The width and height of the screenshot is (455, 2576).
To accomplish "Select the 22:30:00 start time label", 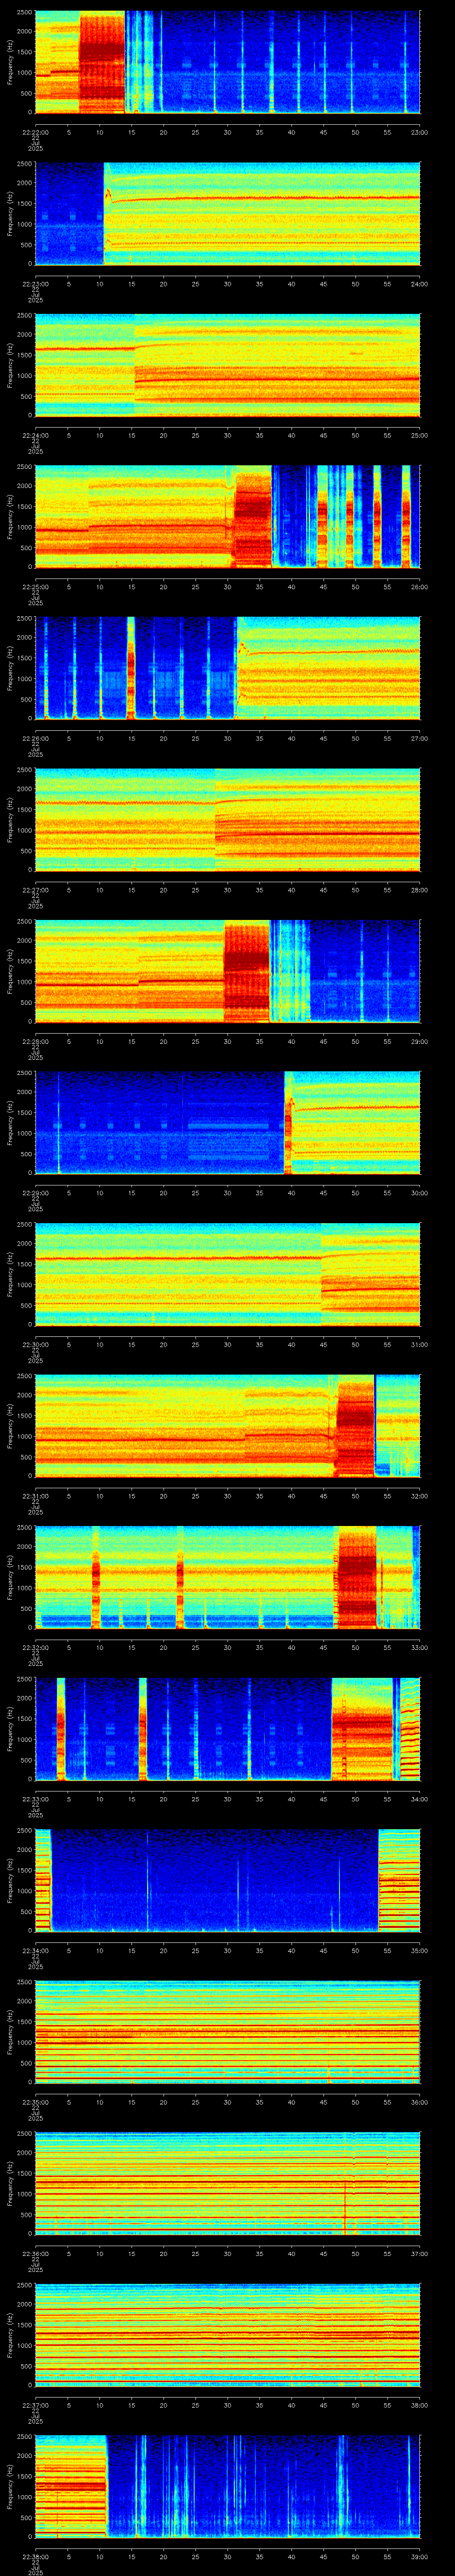I will click(35, 1344).
